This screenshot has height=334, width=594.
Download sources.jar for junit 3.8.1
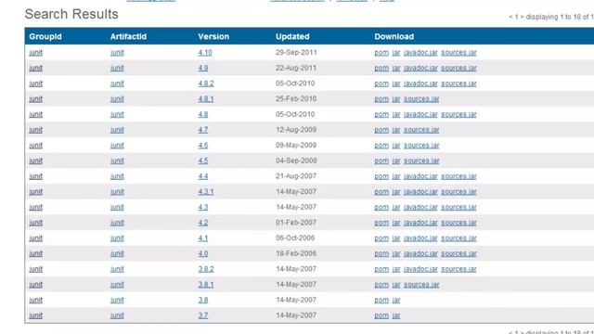421,285
